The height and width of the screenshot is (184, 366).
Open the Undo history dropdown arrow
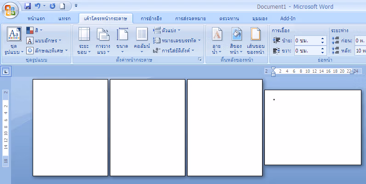44,6
